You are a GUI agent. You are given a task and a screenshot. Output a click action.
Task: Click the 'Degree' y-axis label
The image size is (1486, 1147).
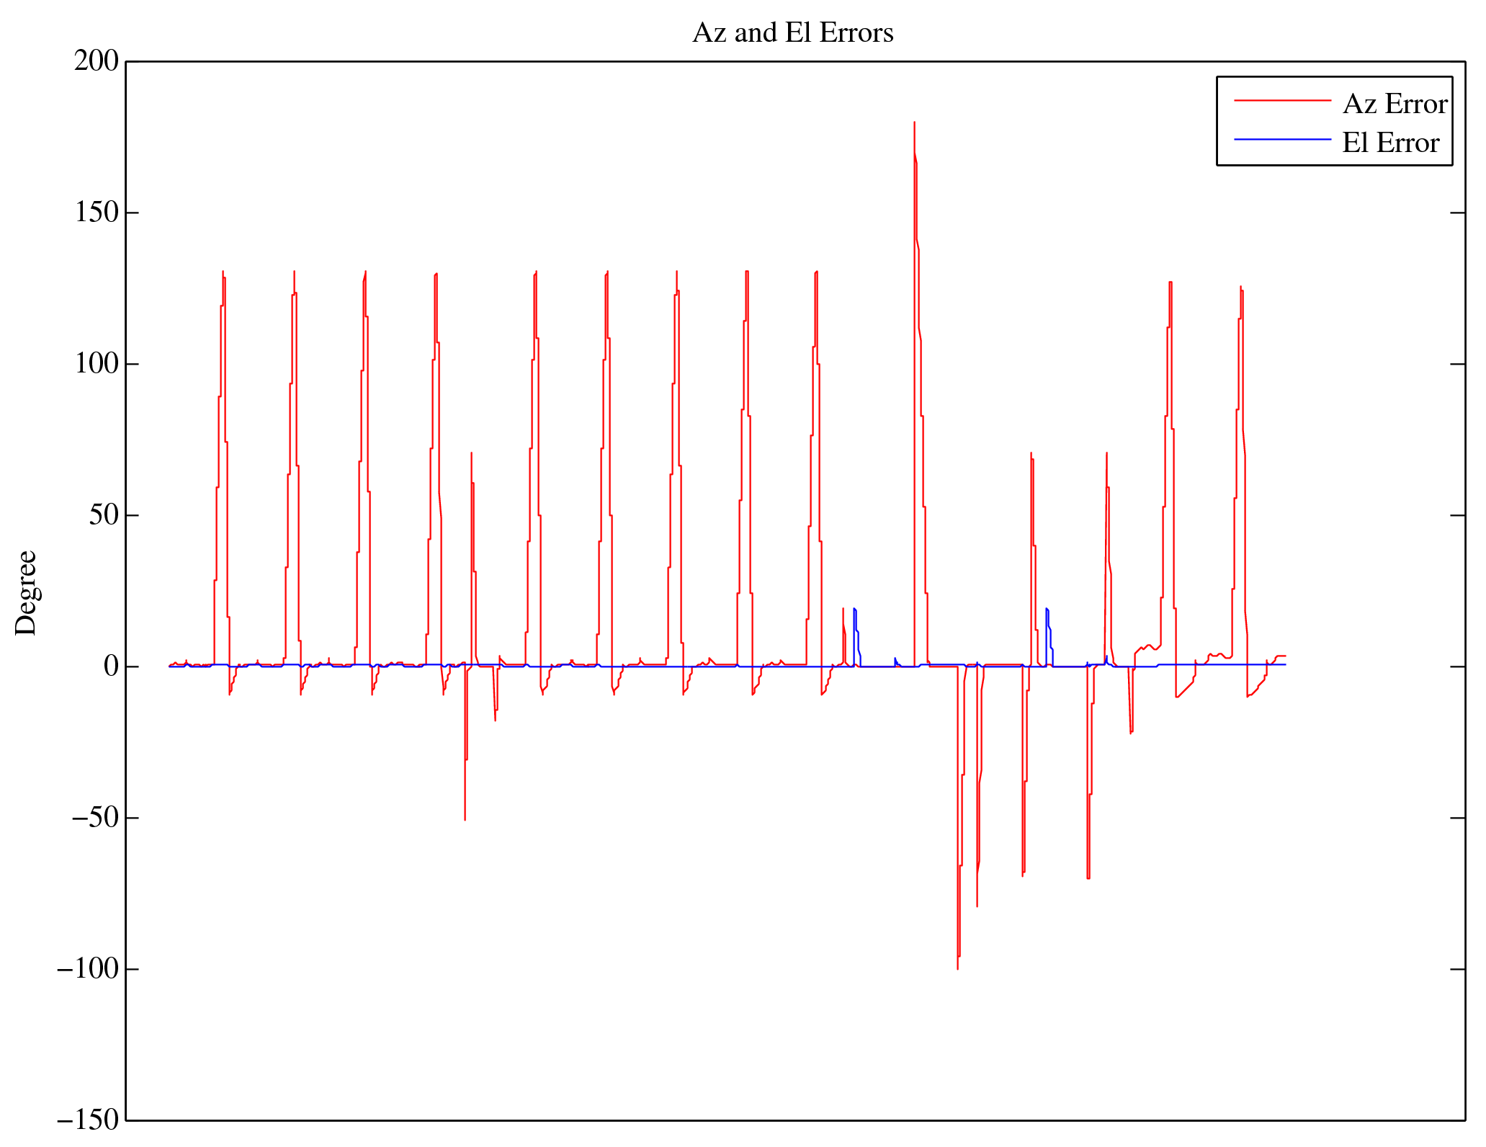pos(26,592)
